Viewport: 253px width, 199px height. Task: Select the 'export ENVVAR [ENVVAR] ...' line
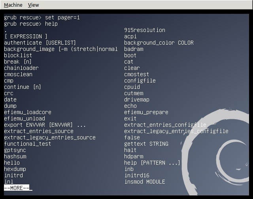click(45, 125)
